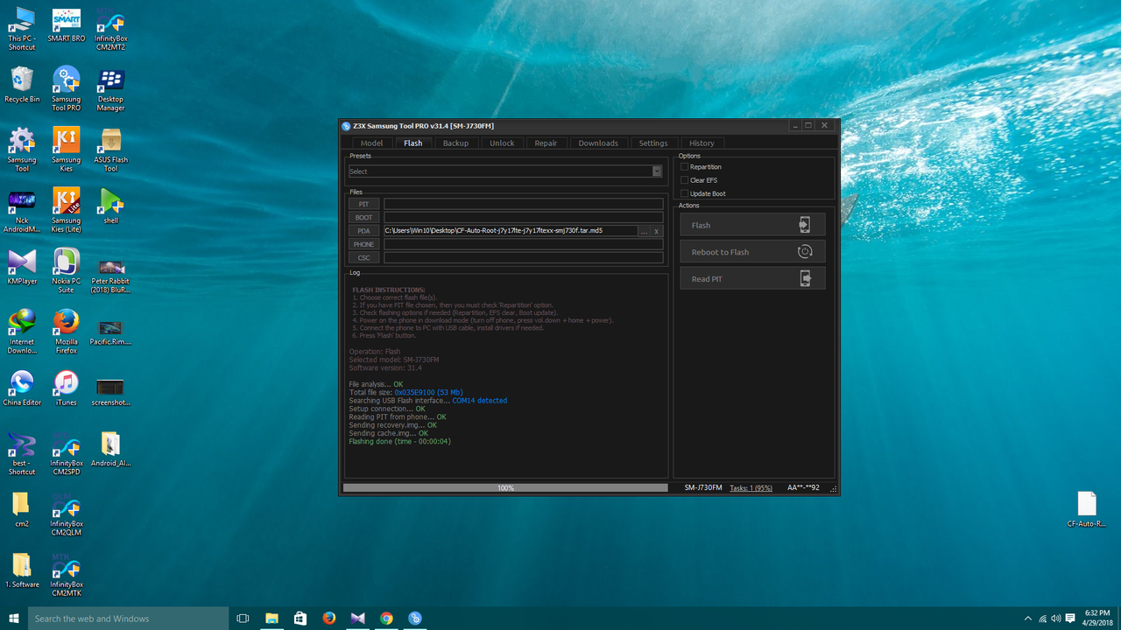Open File Explorer from the taskbar
The height and width of the screenshot is (630, 1121).
tap(271, 619)
